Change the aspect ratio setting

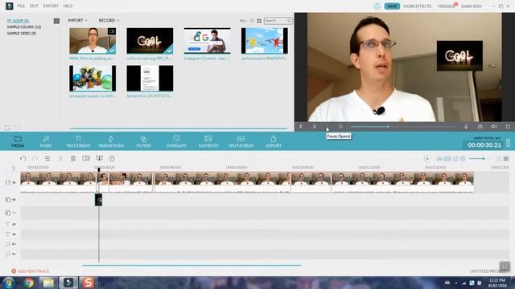(x=487, y=138)
